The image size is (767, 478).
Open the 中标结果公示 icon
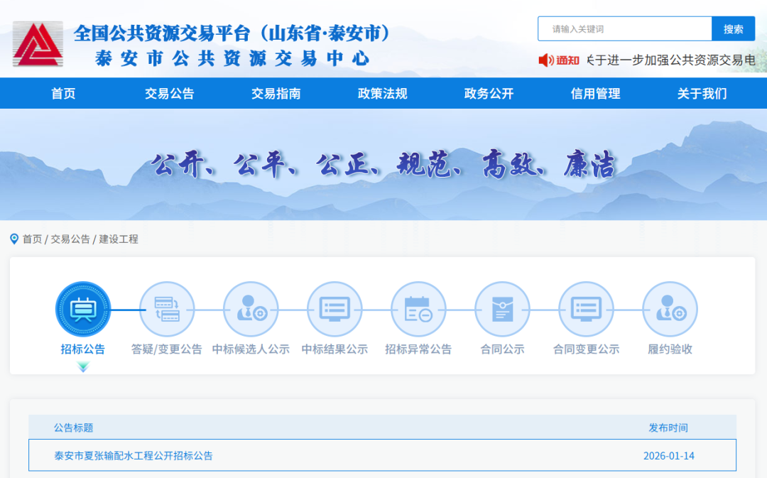point(334,309)
